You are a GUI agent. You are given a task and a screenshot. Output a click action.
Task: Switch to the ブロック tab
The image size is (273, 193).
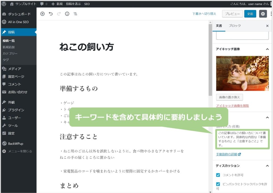(x=235, y=26)
